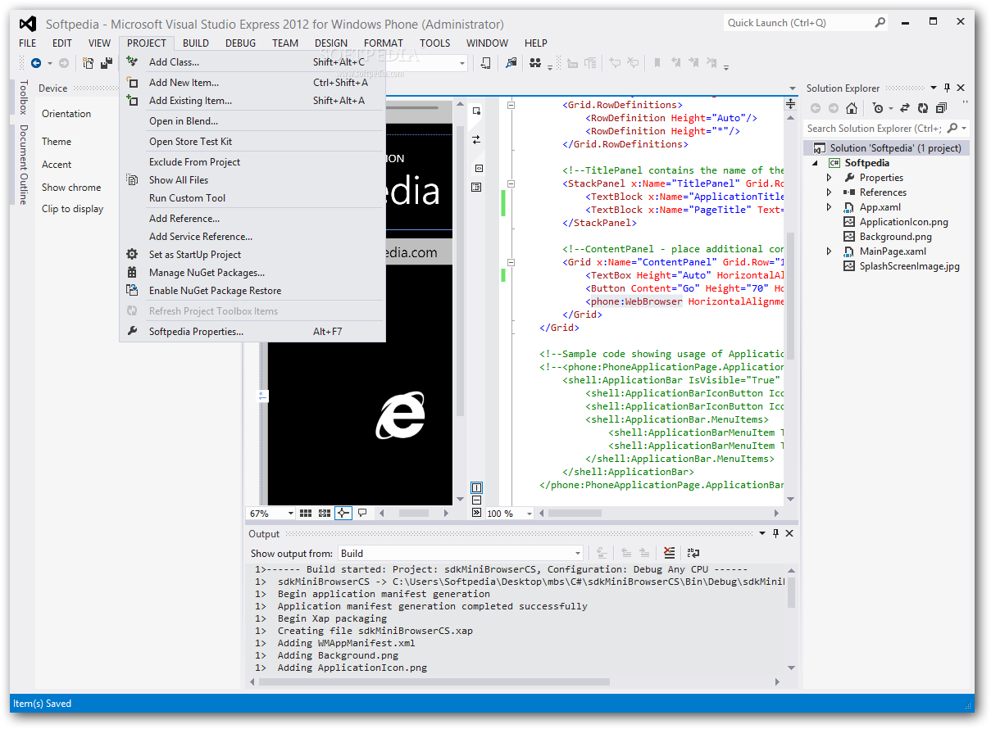991x729 pixels.
Task: Toggle annotations display in designer
Action: coord(362,514)
